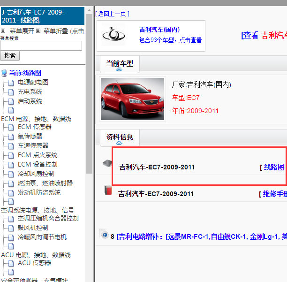Click the menu search input field
The width and height of the screenshot is (287, 282).
coord(41,46)
